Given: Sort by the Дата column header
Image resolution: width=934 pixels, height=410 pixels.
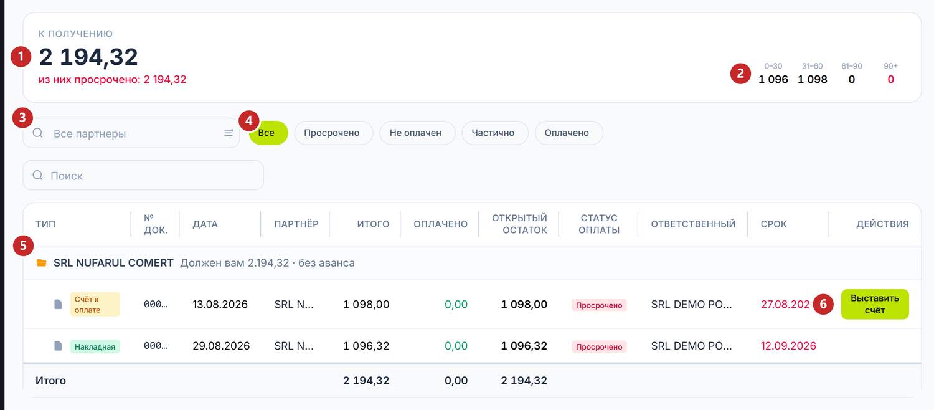Looking at the screenshot, I should pyautogui.click(x=205, y=224).
